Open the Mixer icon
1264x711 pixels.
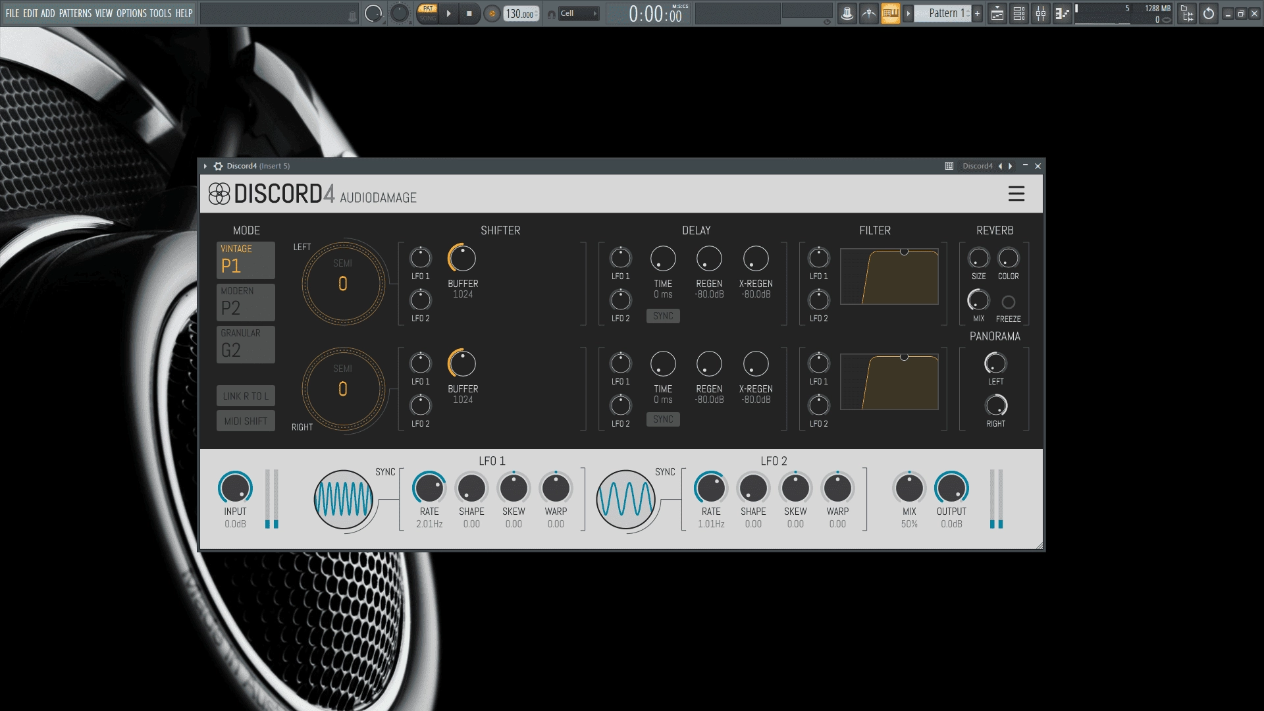click(1041, 13)
